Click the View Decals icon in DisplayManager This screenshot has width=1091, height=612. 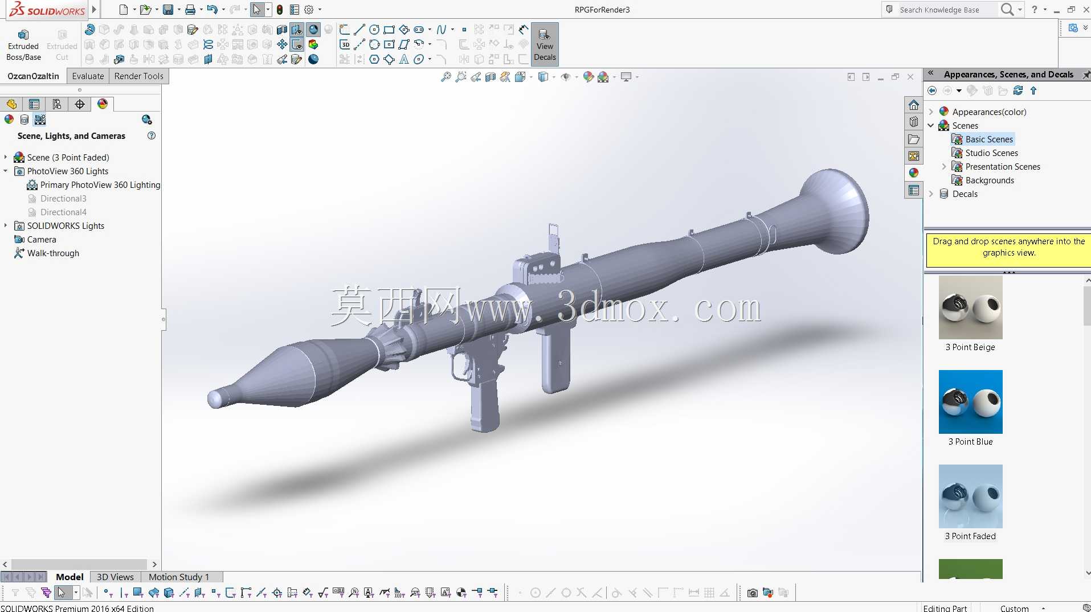[24, 120]
